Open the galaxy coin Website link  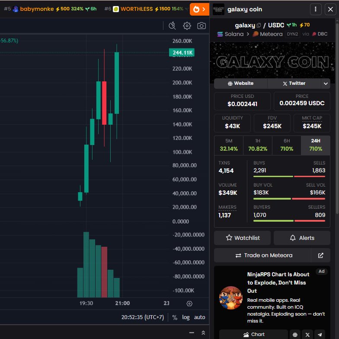(x=240, y=83)
